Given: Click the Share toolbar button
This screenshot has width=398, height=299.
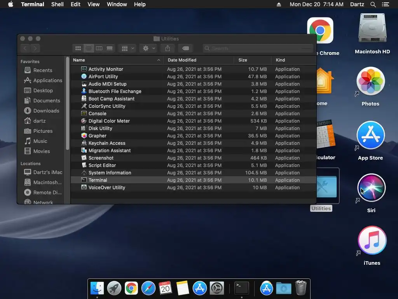Looking at the screenshot, I should [x=168, y=48].
